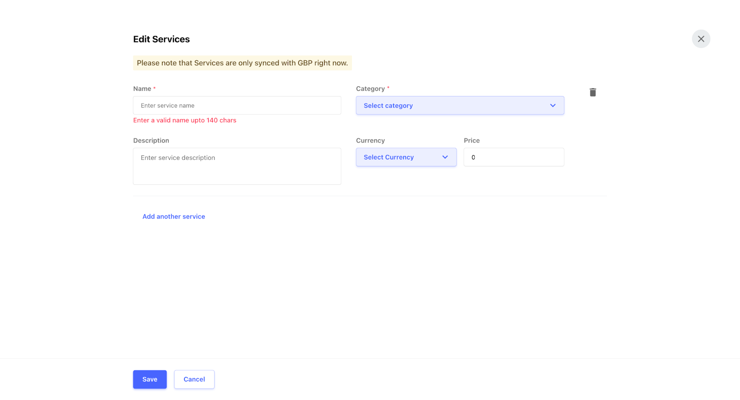Image resolution: width=740 pixels, height=400 pixels.
Task: Click the Edit Services heading
Action: tap(161, 39)
